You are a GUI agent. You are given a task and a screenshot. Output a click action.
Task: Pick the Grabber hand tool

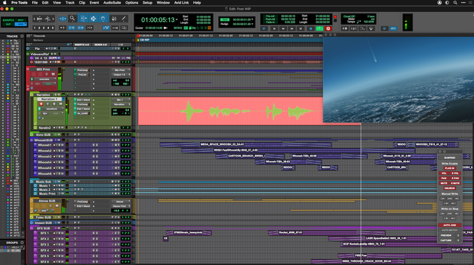pyautogui.click(x=103, y=19)
